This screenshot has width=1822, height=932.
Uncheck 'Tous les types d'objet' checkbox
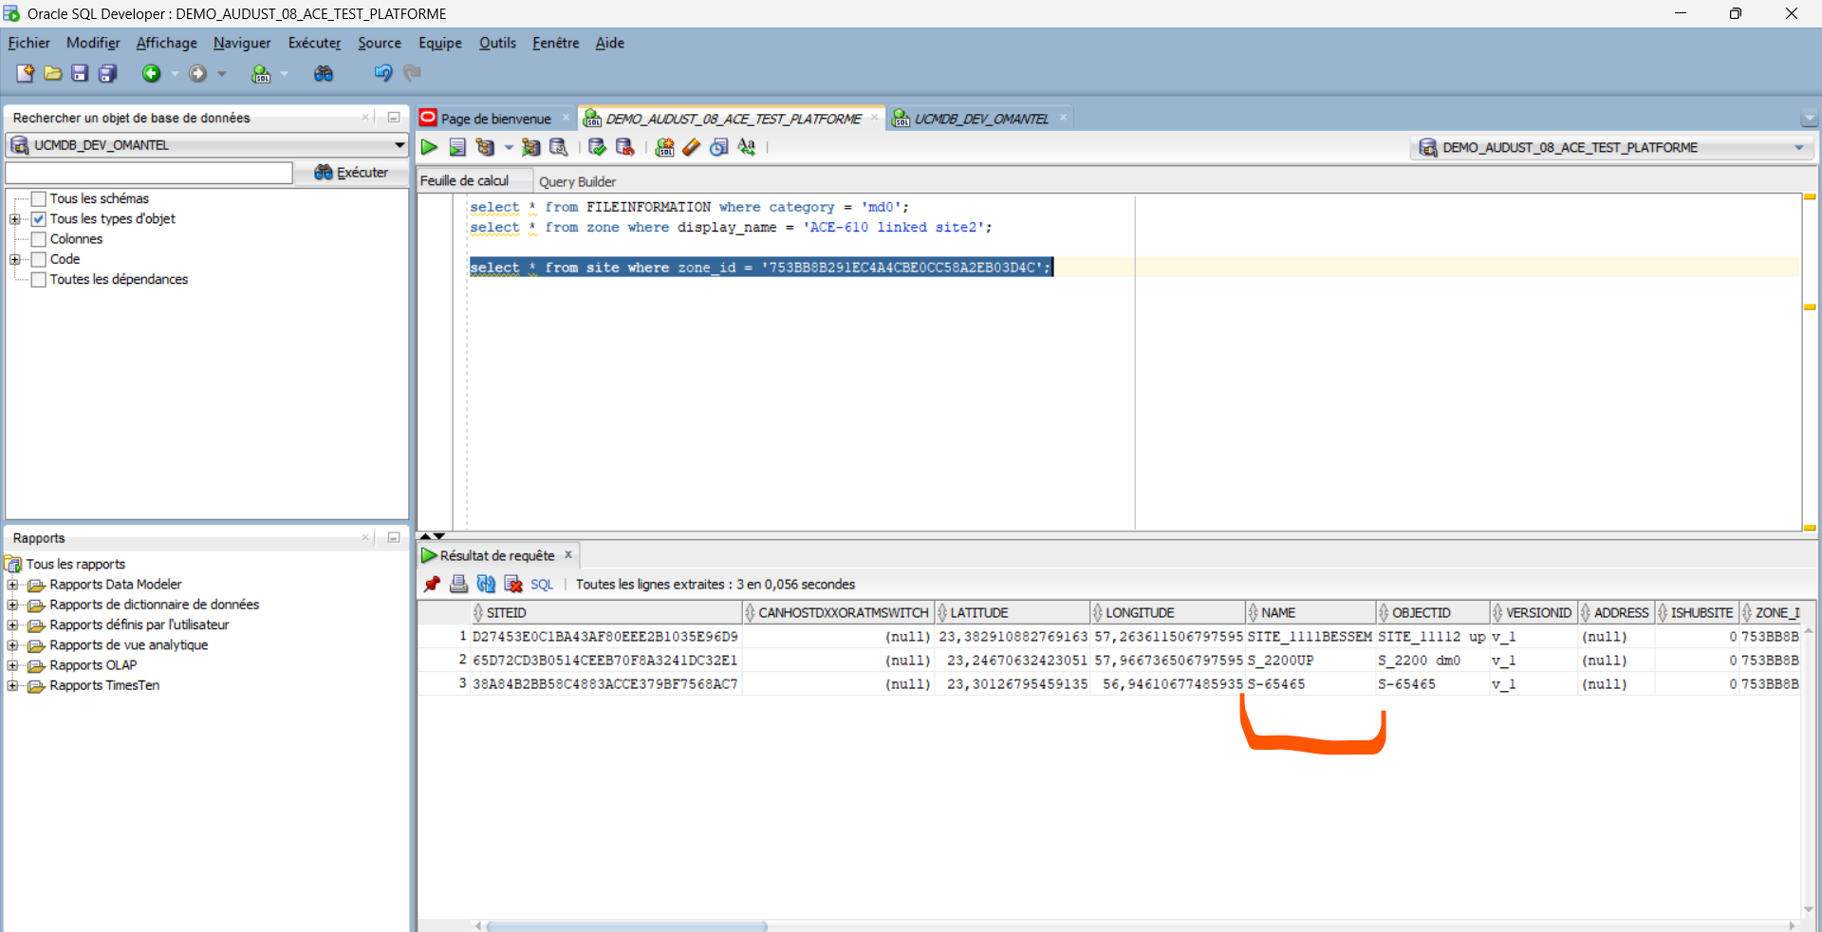point(39,219)
